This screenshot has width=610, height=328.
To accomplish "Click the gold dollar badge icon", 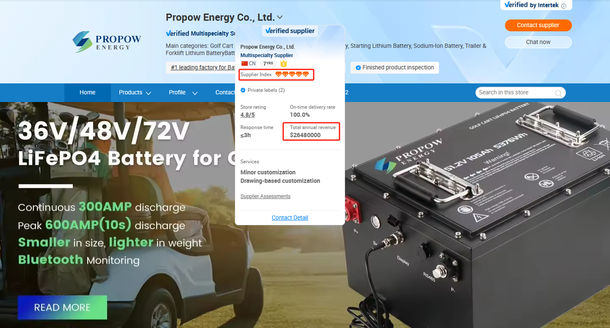I will [284, 63].
